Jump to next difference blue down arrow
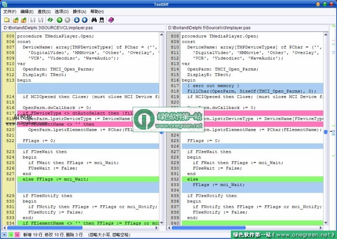Screen dimensions: 337x239 (77, 20)
